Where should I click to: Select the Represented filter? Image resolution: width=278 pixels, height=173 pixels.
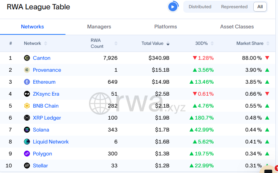pyautogui.click(x=234, y=7)
